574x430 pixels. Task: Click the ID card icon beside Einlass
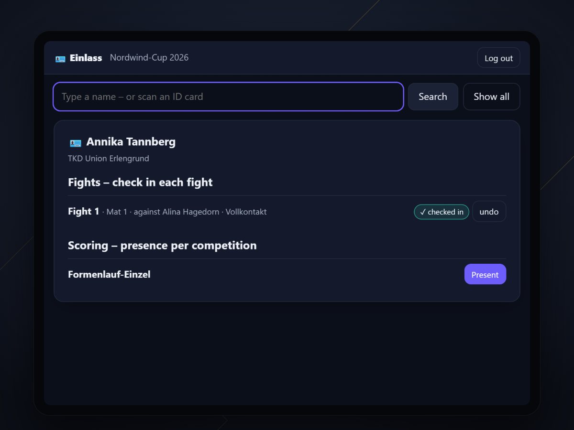click(x=60, y=58)
